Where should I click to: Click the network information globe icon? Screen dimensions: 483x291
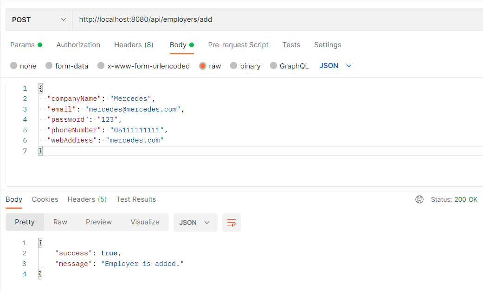[x=419, y=199]
